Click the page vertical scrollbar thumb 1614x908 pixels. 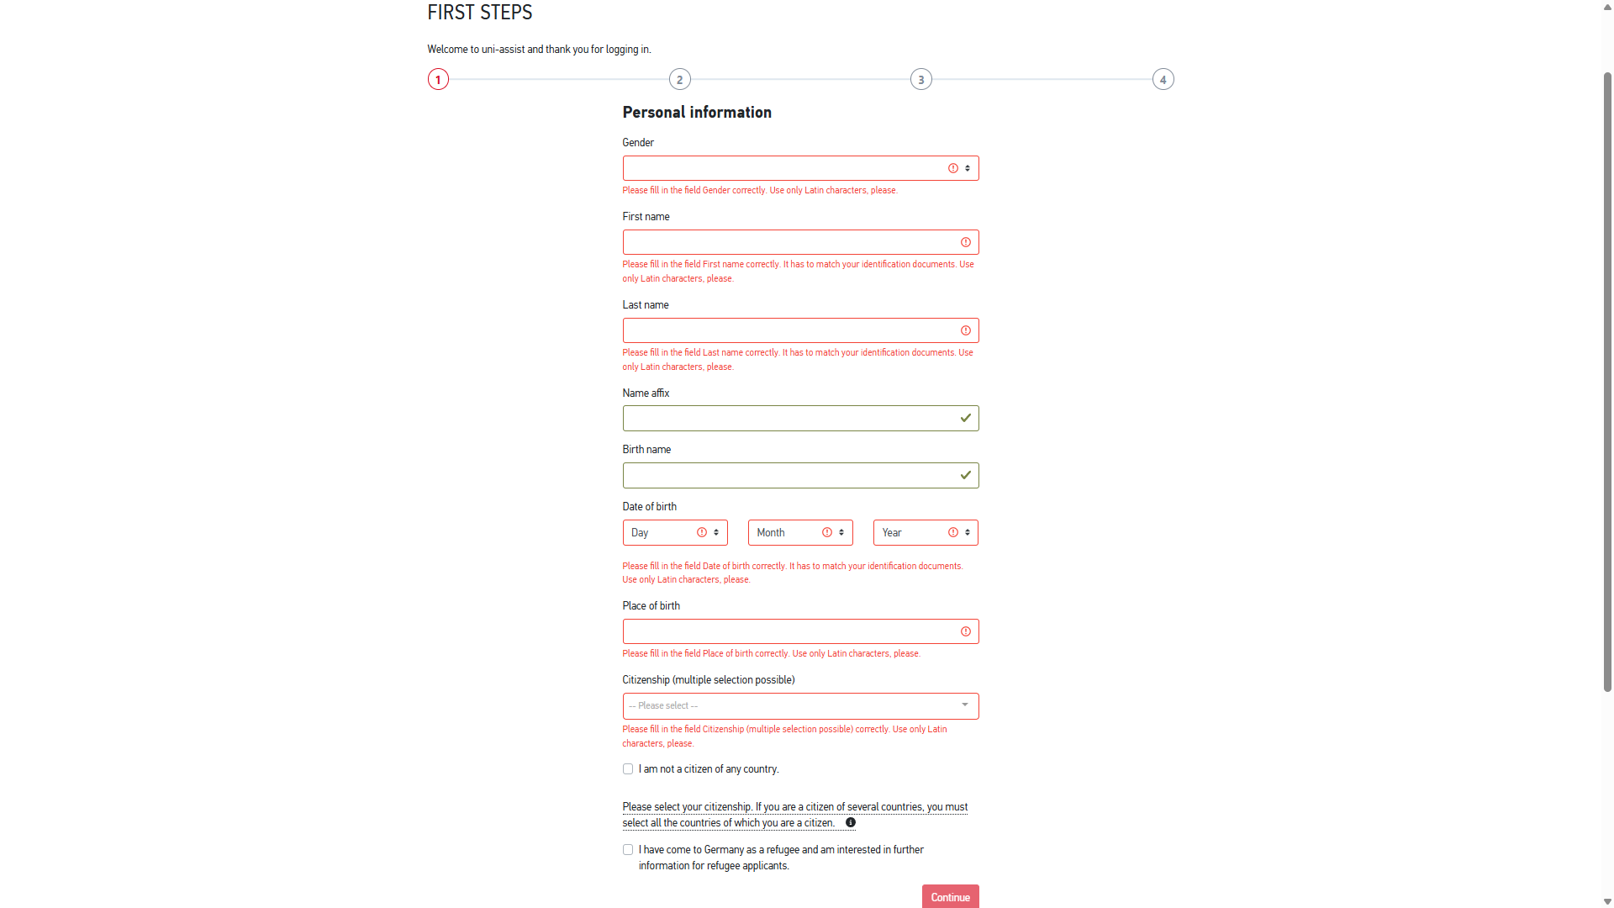[1607, 378]
